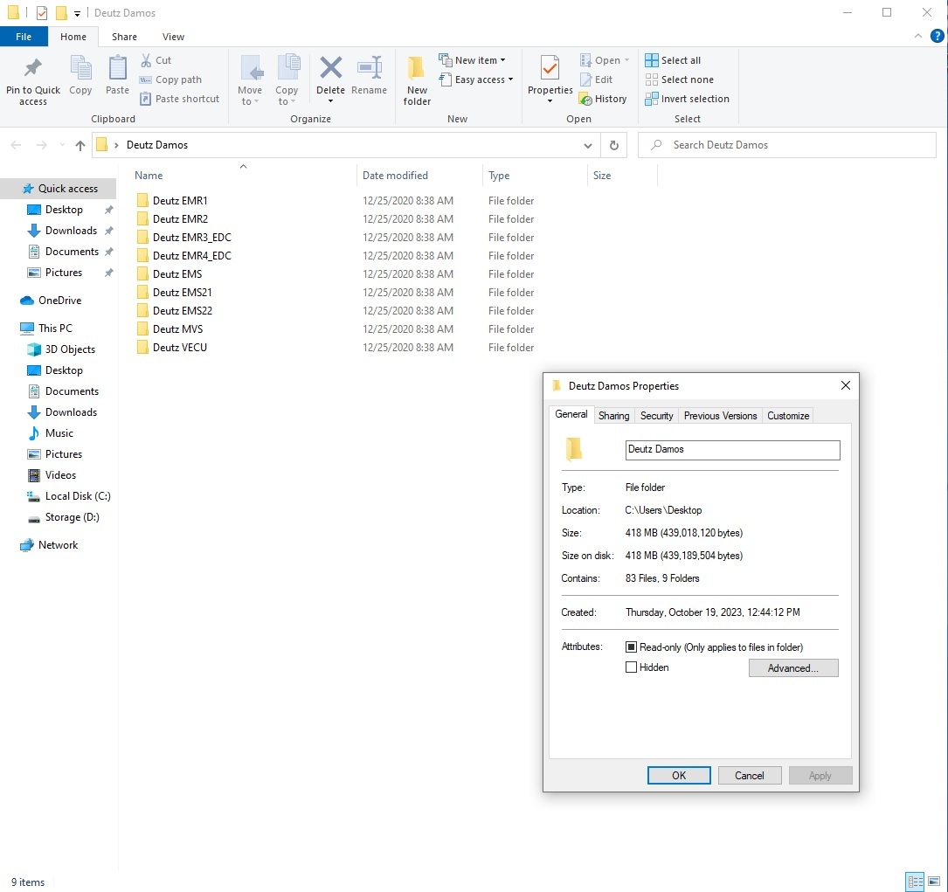
Task: Select the Deutz EMR3_EDC folder
Action: click(x=191, y=238)
